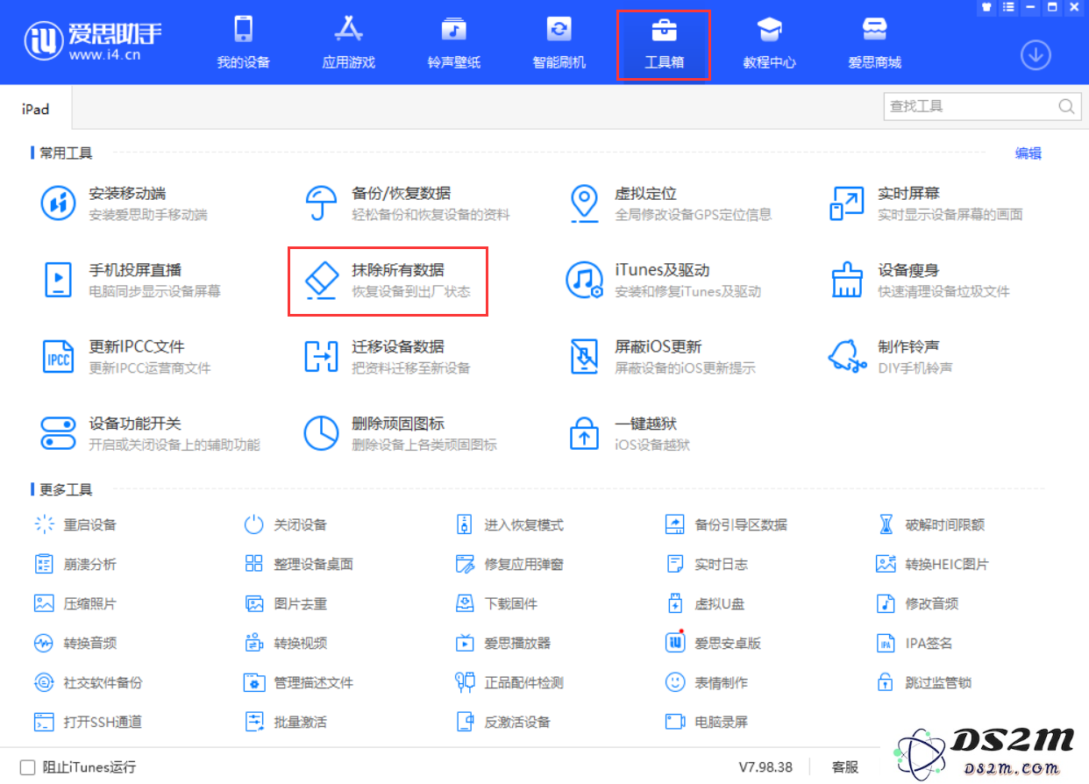
Task: Open 更新IPCC文件 tool
Action: tap(125, 356)
